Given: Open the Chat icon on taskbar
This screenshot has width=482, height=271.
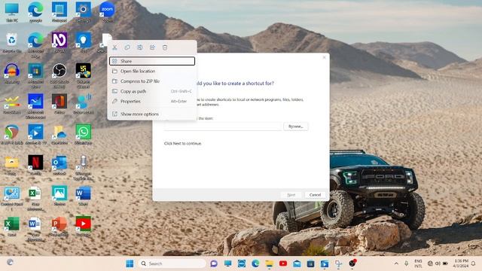Looking at the screenshot, I should [x=214, y=263].
